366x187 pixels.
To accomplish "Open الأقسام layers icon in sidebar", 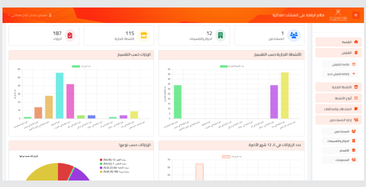I will click(x=353, y=150).
